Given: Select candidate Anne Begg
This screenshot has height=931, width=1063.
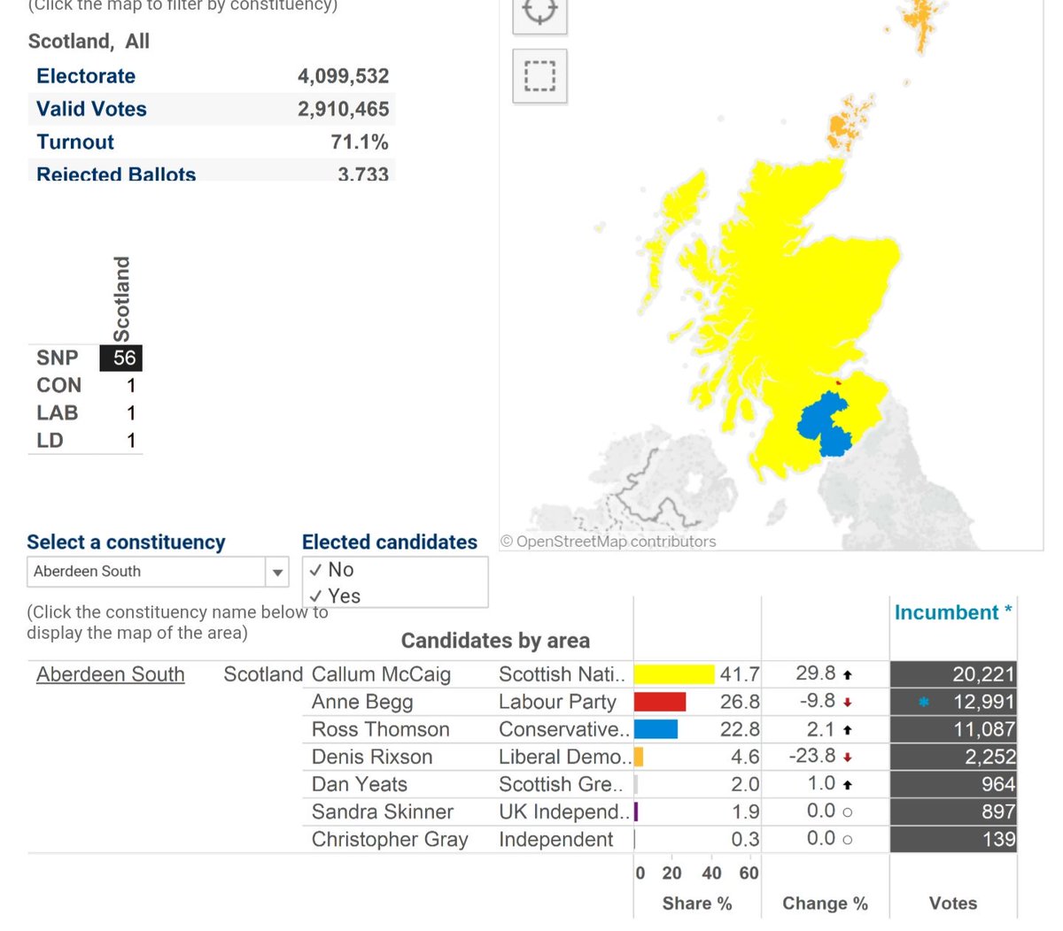Looking at the screenshot, I should point(362,702).
